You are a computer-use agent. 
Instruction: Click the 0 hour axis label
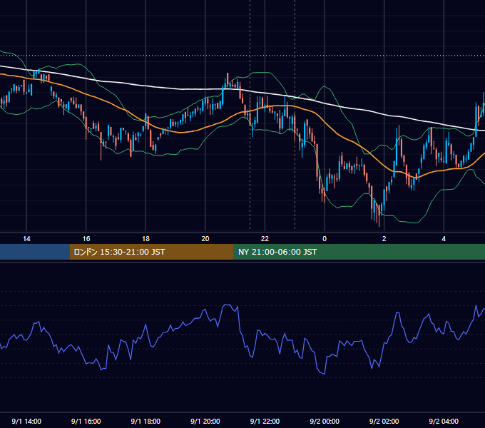(x=325, y=239)
